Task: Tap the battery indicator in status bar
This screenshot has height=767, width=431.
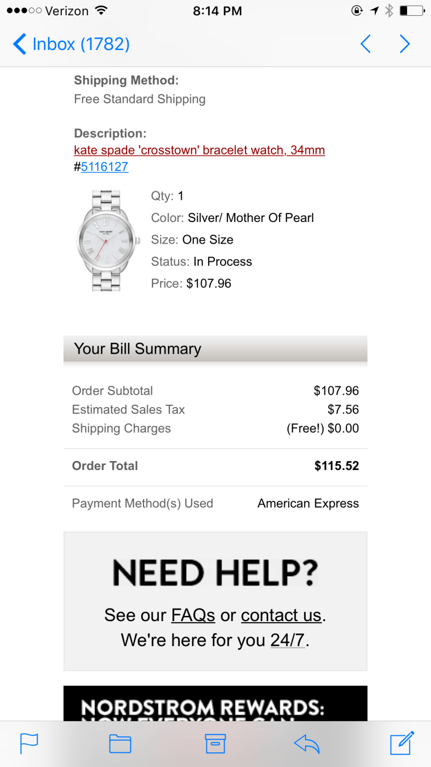Action: (411, 11)
